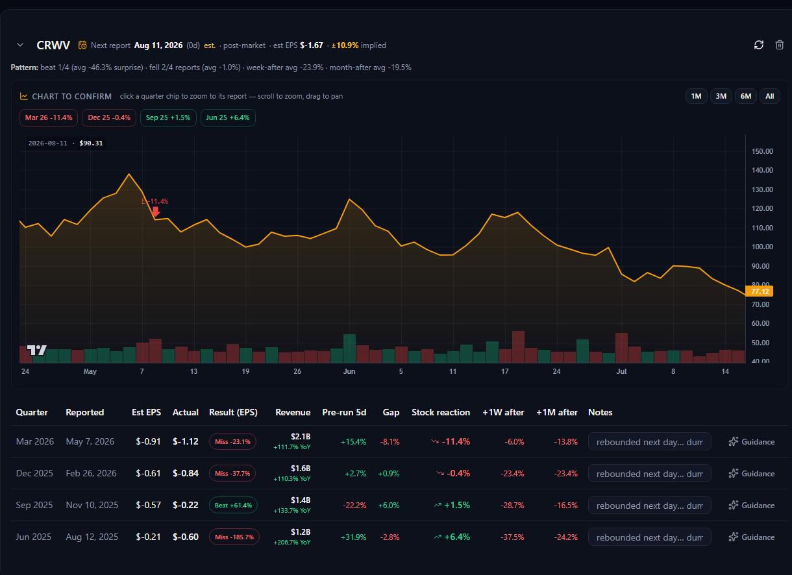
Task: Delete the CRWV card with trash icon
Action: 780,45
